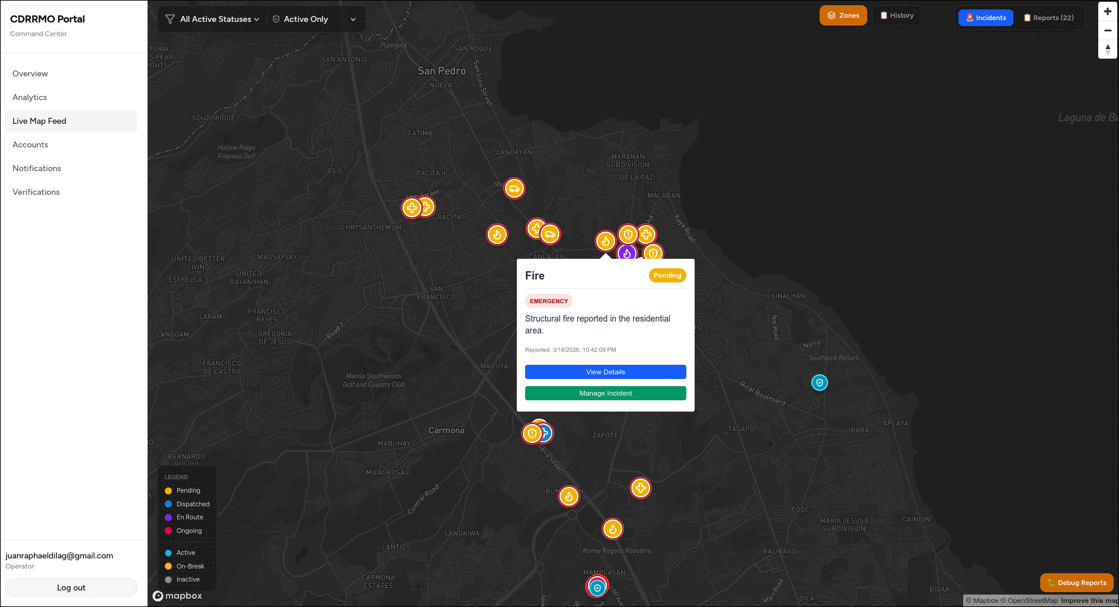This screenshot has height=607, width=1119.
Task: Click the 'En Route' legend entry
Action: tap(184, 517)
